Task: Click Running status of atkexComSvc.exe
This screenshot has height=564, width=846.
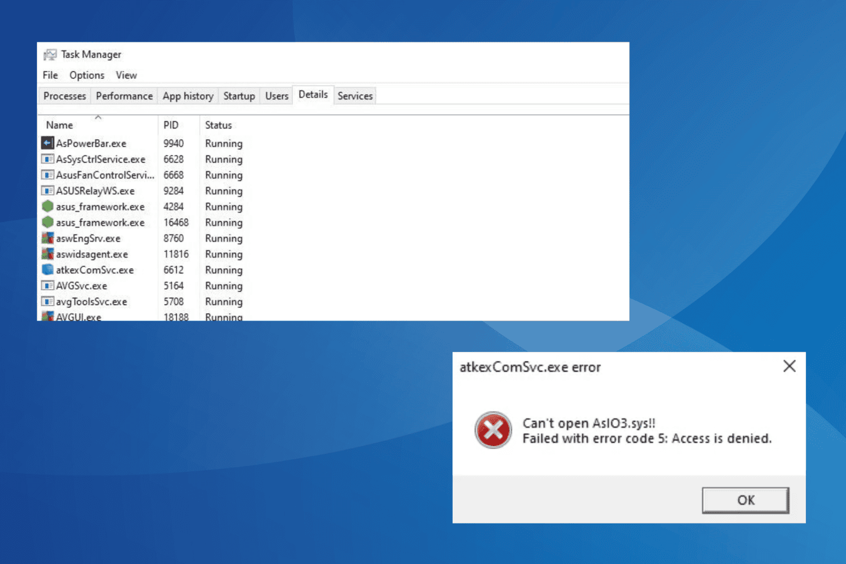Action: pos(224,270)
